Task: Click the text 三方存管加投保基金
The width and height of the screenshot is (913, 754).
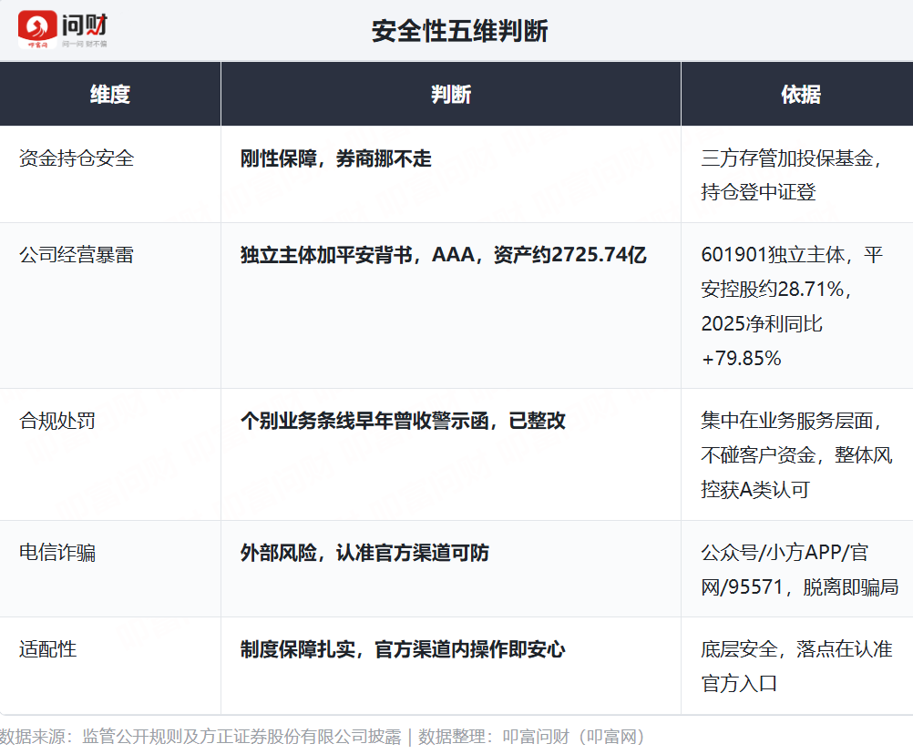Action: pyautogui.click(x=787, y=158)
